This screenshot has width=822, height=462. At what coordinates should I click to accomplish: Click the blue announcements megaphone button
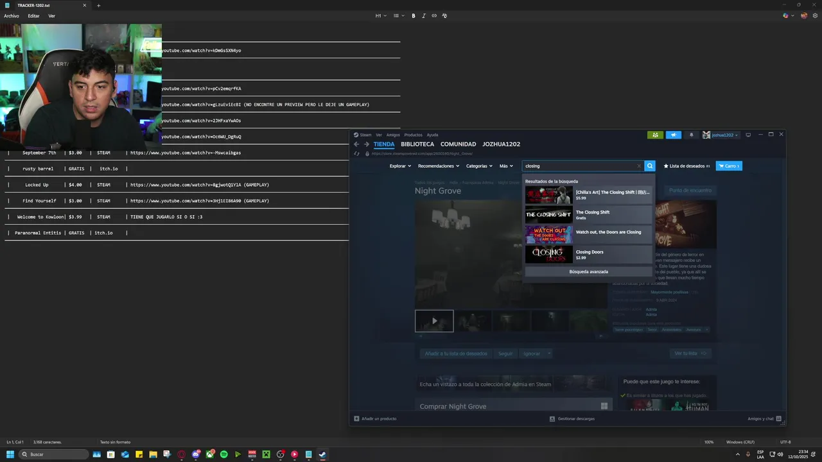point(674,135)
